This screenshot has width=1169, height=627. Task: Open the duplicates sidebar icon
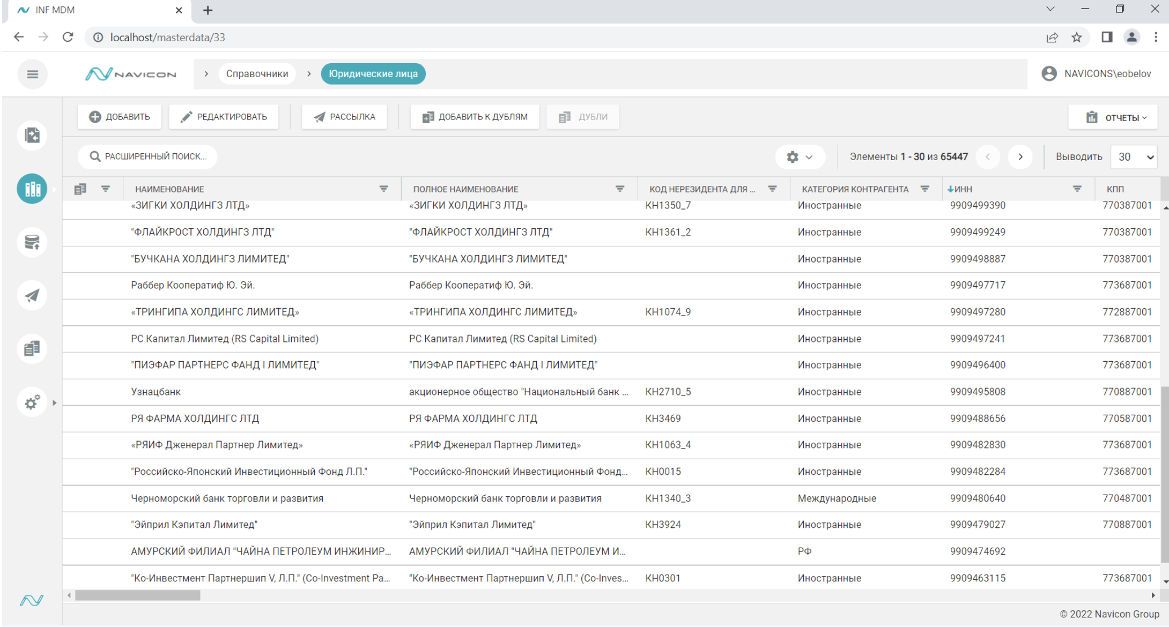(x=32, y=349)
